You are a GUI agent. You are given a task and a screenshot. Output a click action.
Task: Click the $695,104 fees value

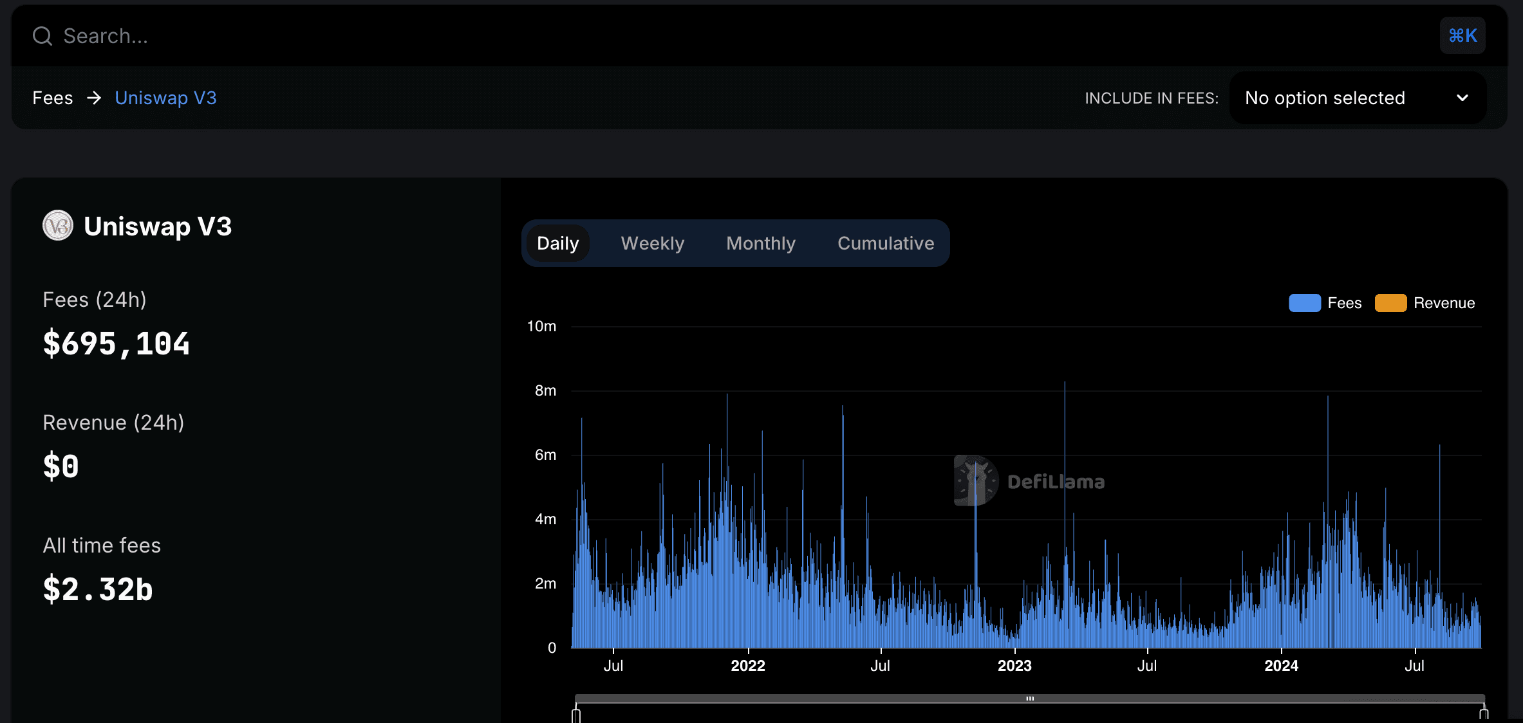coord(116,343)
